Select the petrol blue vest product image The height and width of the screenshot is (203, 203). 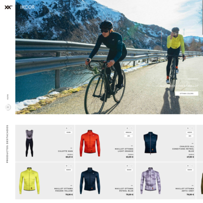[150, 143]
